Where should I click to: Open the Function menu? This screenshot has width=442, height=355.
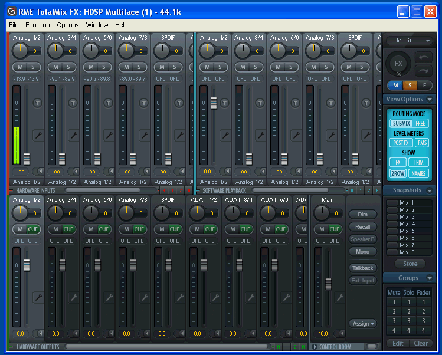(x=38, y=25)
